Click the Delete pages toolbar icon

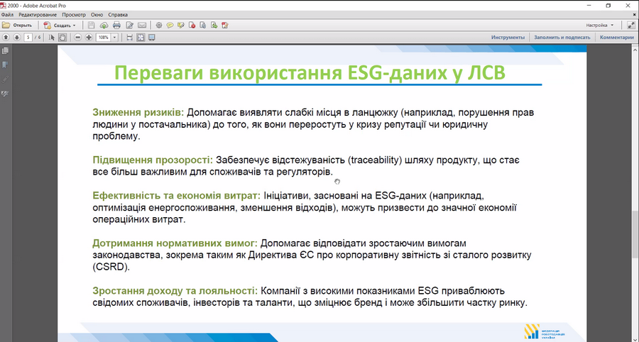(x=192, y=26)
